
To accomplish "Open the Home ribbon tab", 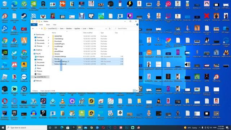I will (41, 25).
